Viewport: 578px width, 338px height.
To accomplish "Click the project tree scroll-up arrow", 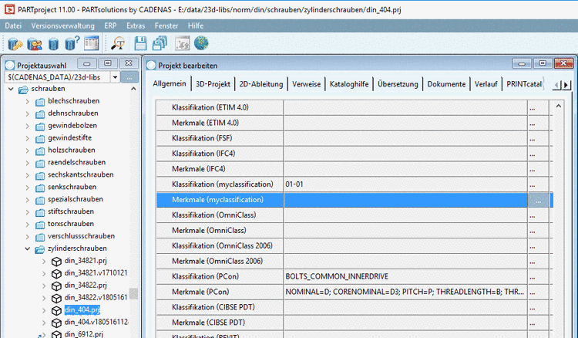I will [133, 89].
